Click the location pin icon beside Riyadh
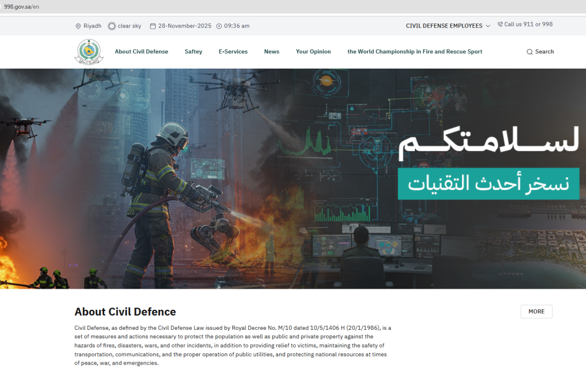This screenshot has width=586, height=371. (78, 26)
